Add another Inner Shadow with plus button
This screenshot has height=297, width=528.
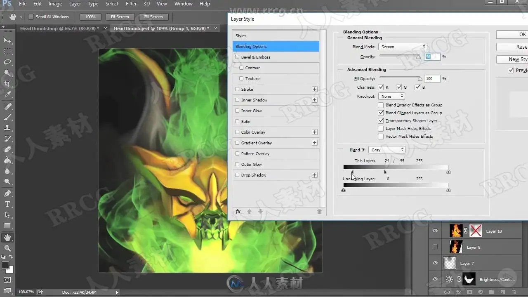tap(315, 100)
